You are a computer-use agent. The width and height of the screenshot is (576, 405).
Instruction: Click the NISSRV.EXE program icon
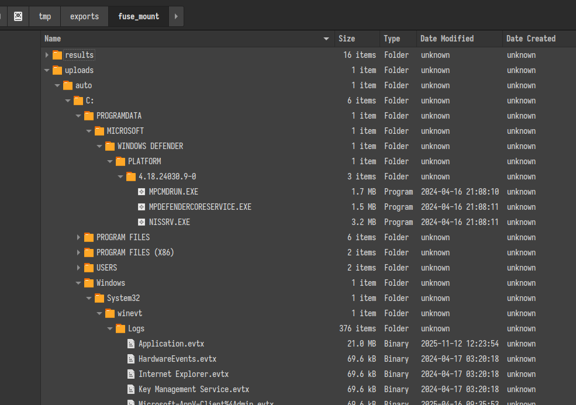[141, 222]
